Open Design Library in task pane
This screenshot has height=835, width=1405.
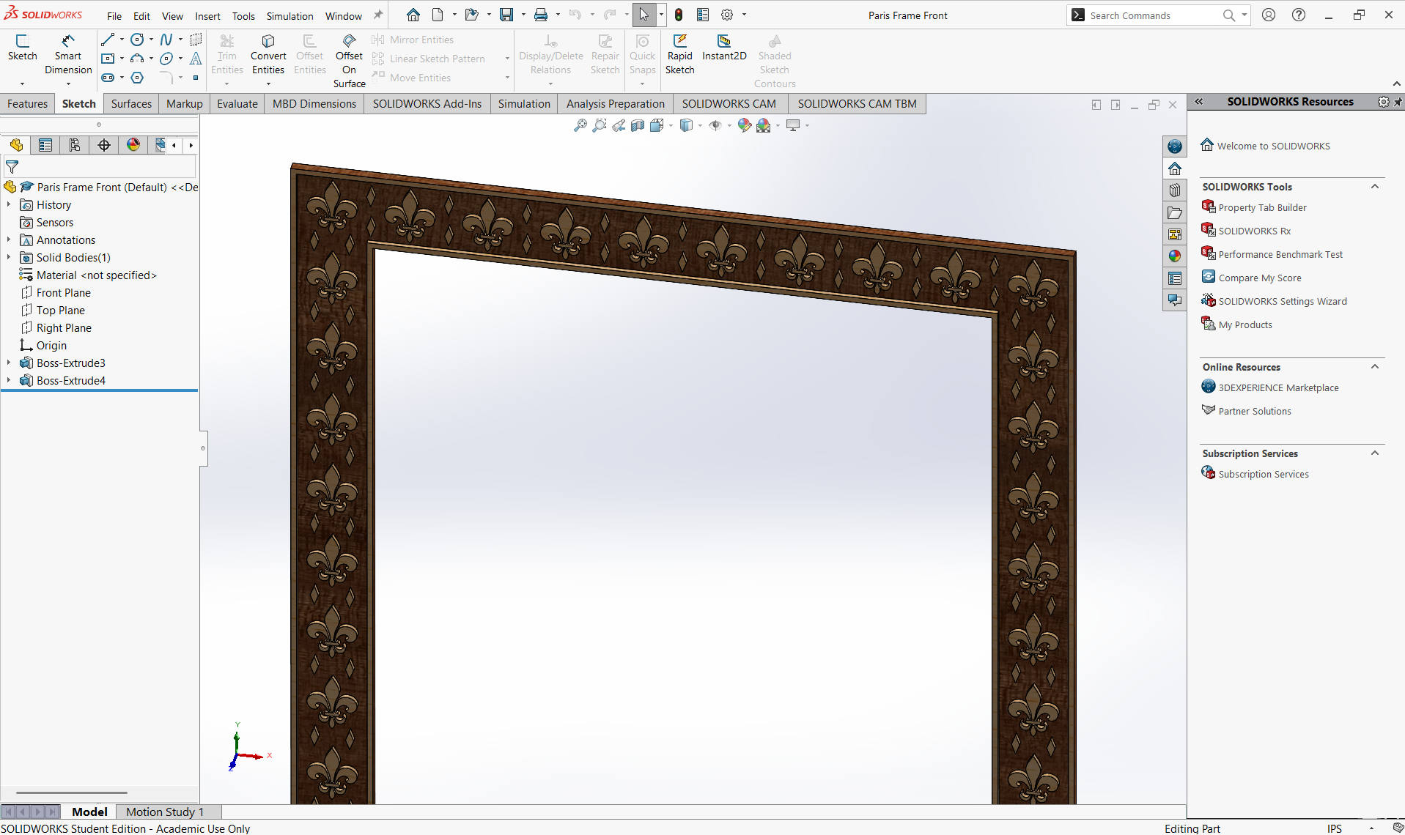[x=1175, y=190]
